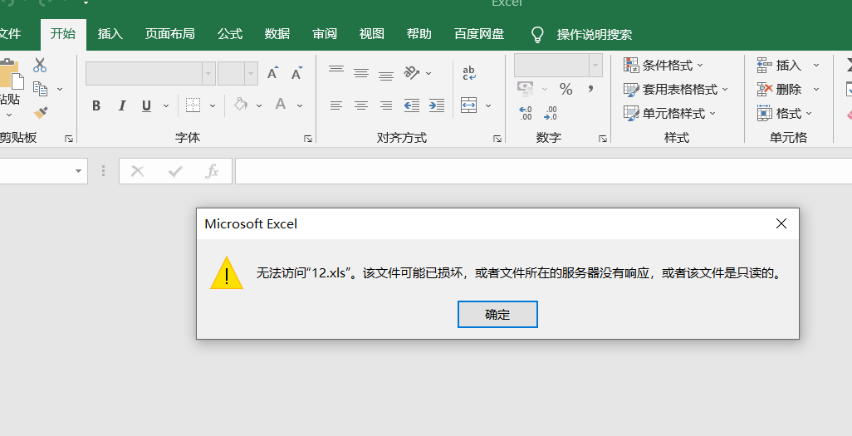This screenshot has width=852, height=436.
Task: Select Bottom Align icon
Action: click(386, 75)
